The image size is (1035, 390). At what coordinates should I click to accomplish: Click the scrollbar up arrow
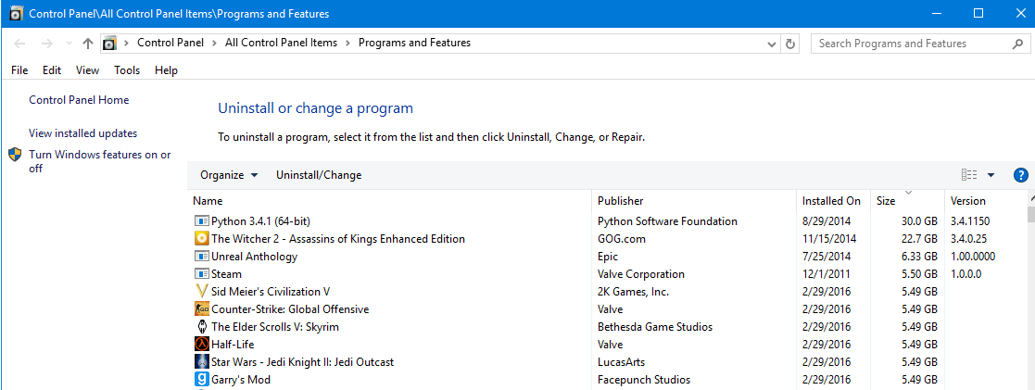(1031, 197)
